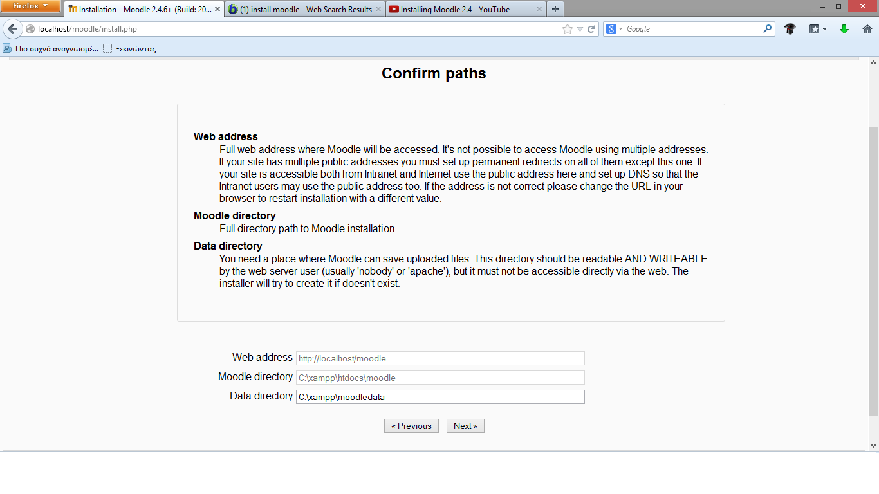Bookmark this page with the star icon
The height and width of the screenshot is (494, 879).
point(567,29)
